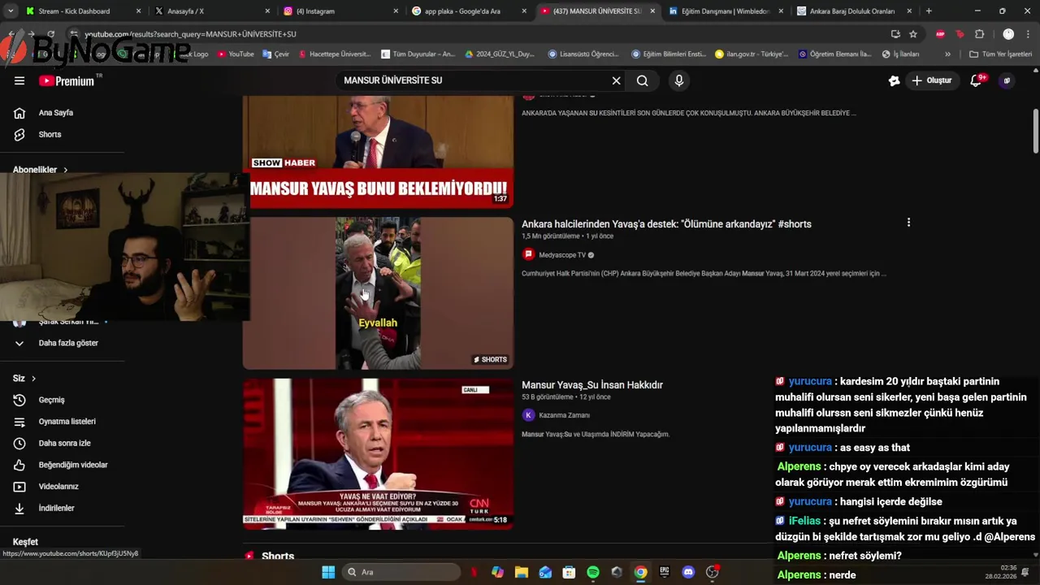
Task: Open the tab search dropdown arrow
Action: click(10, 11)
